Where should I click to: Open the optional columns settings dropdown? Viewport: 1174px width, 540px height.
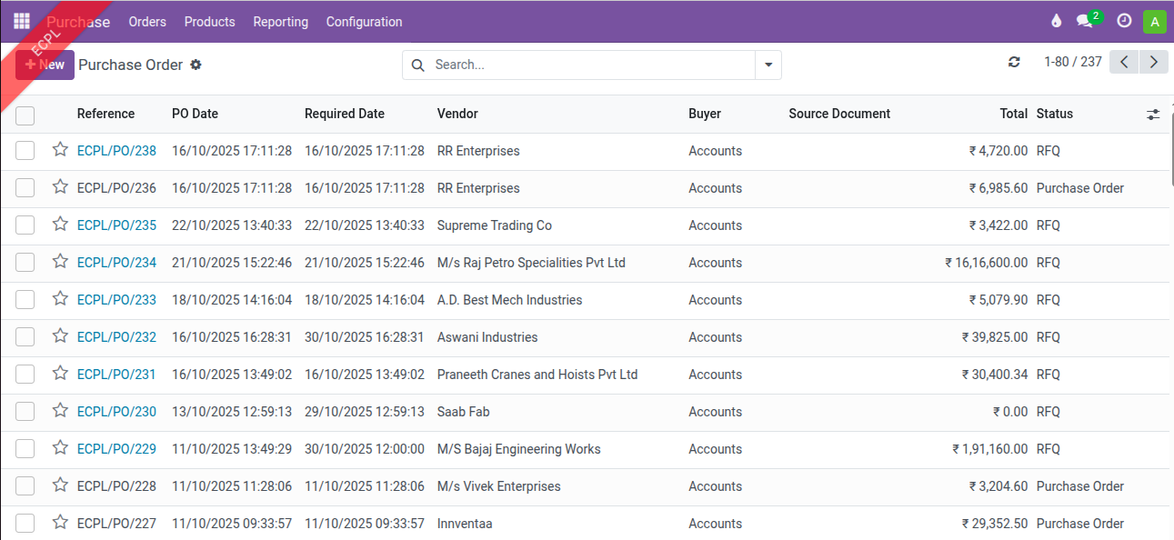(x=1153, y=115)
